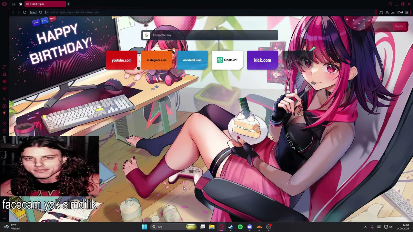Launch Steam from the taskbar

(x=231, y=227)
